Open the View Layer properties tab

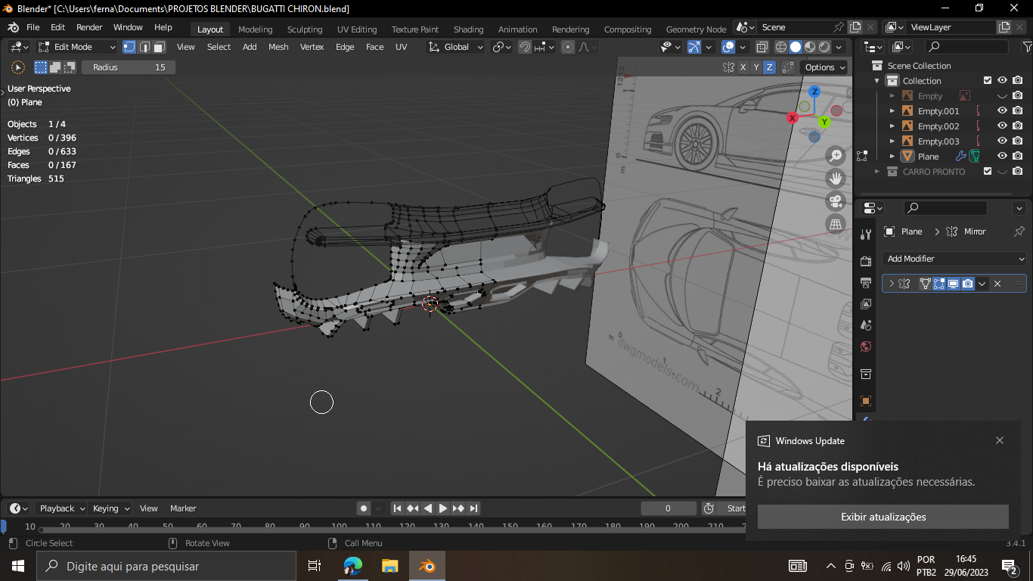tap(866, 304)
